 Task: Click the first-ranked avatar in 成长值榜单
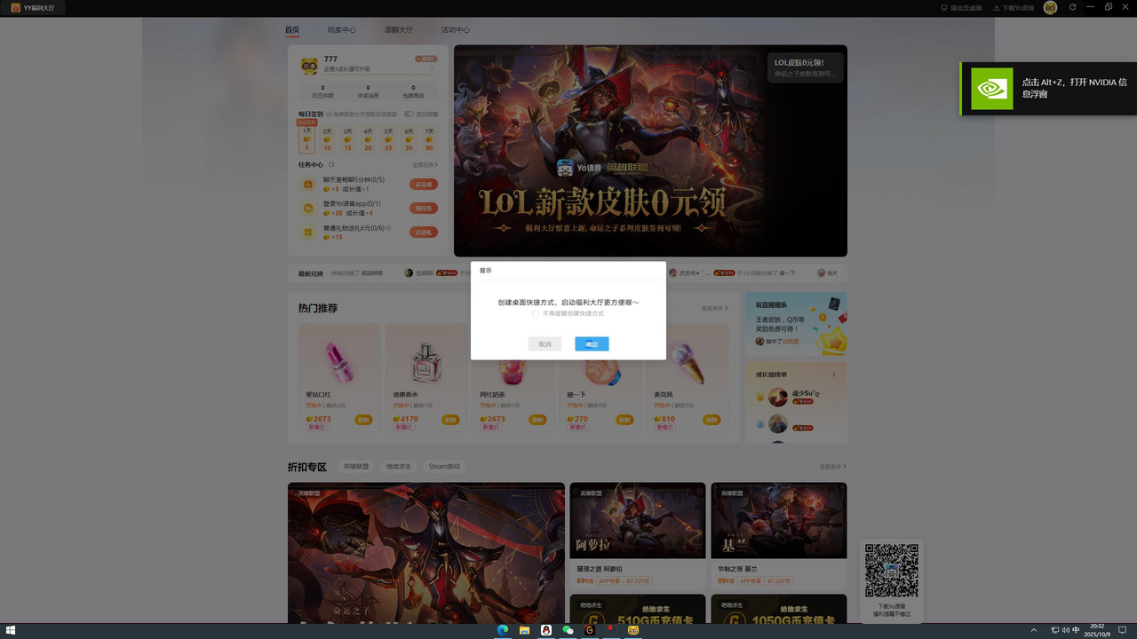pyautogui.click(x=778, y=397)
